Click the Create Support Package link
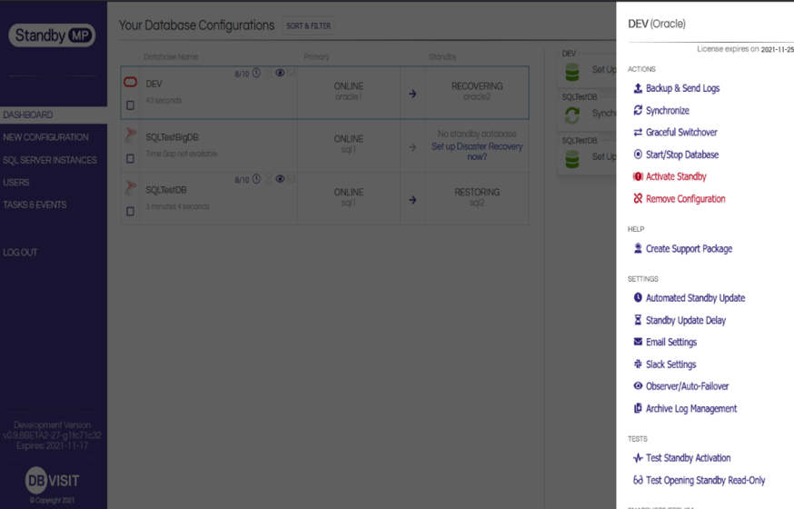Image resolution: width=794 pixels, height=509 pixels. point(690,248)
